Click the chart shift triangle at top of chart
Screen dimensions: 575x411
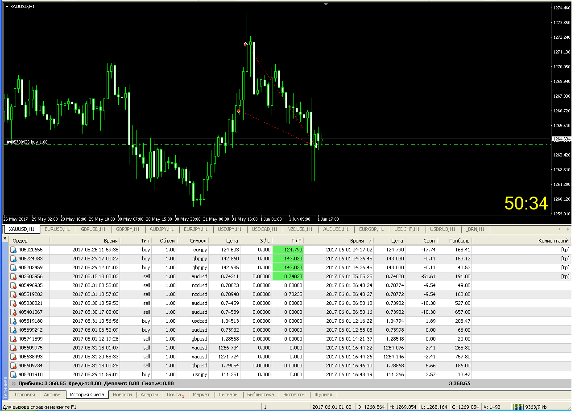tap(326, 4)
